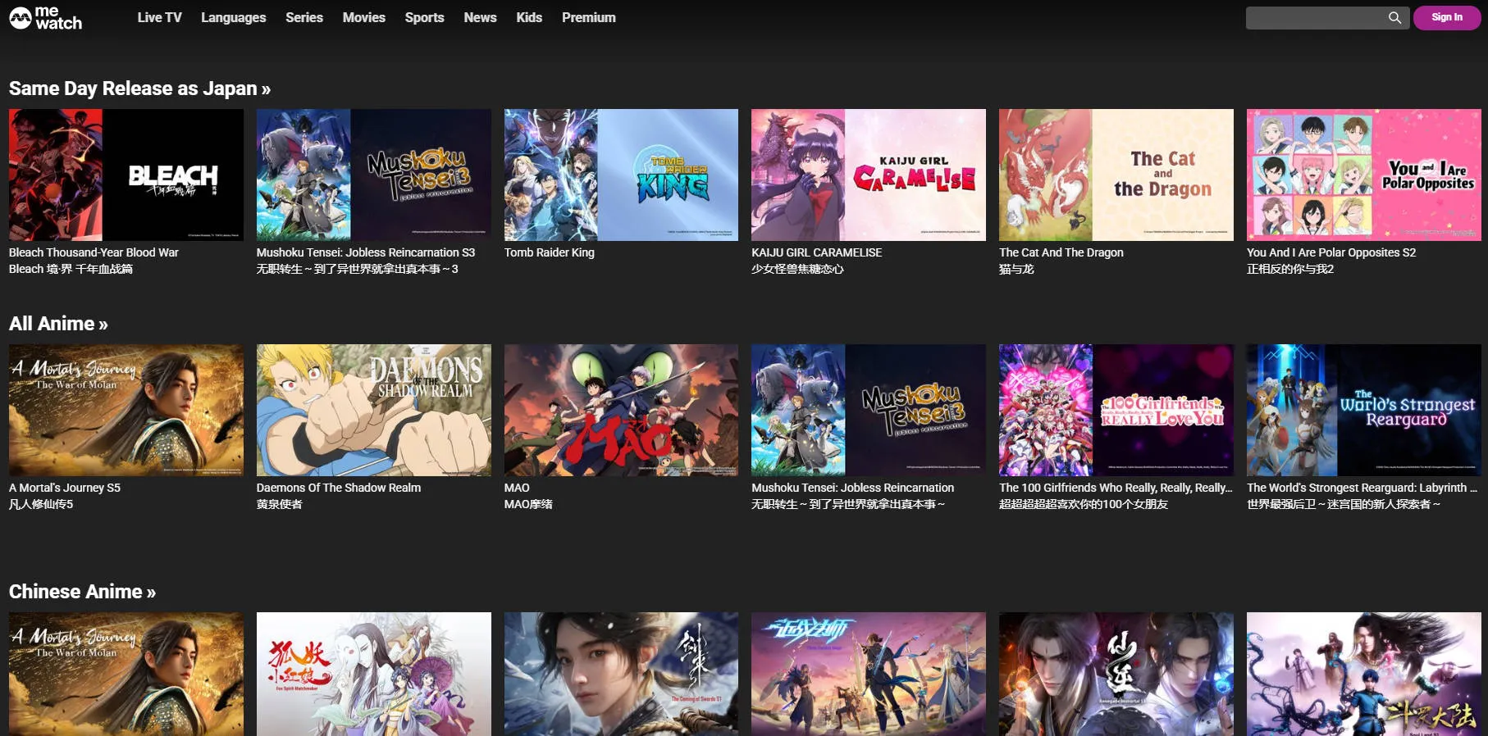
Task: Click the title 'The World's Strongest Rearguard: Labyrinth'
Action: (1362, 488)
